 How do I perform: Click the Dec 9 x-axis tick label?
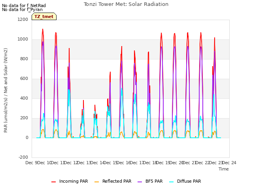click(x=32, y=163)
